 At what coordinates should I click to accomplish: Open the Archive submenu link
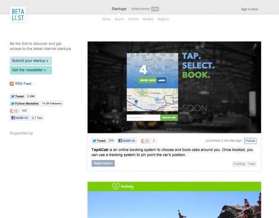(x=133, y=19)
